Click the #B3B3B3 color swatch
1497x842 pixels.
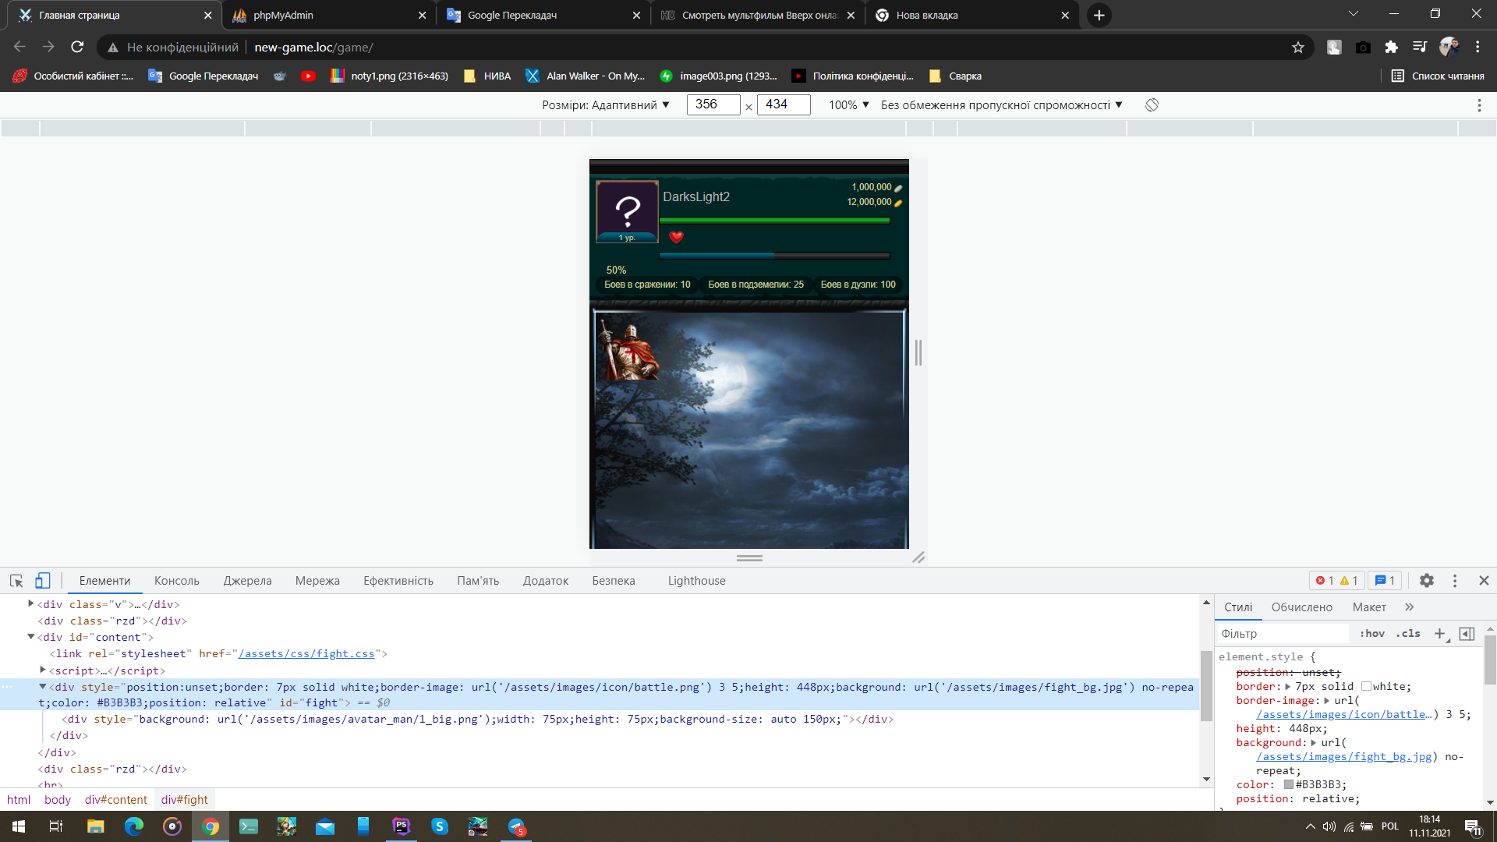1289,785
